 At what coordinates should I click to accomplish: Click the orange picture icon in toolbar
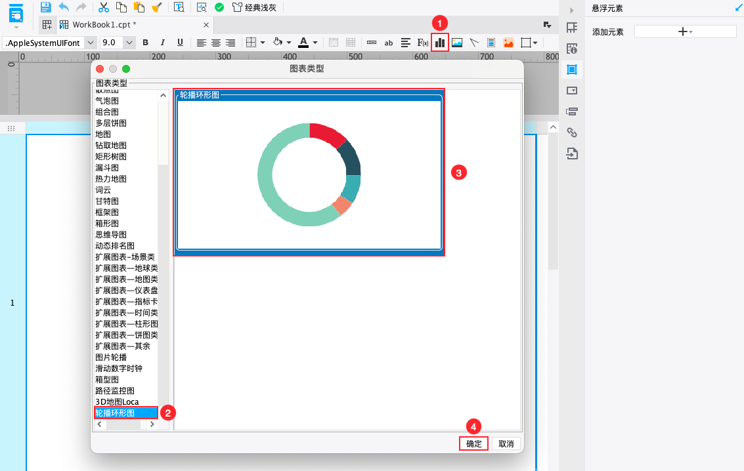coord(508,43)
